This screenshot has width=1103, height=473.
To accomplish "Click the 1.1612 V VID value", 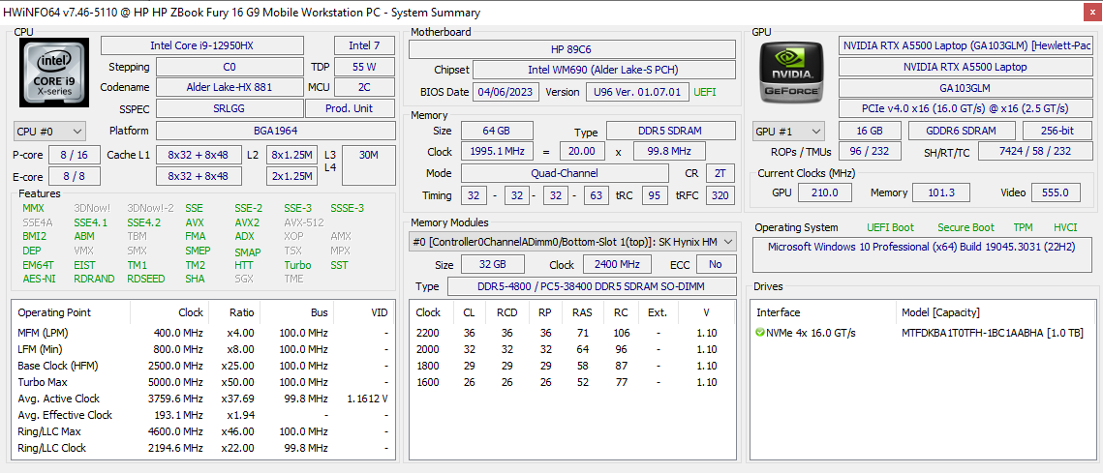I will click(x=368, y=399).
